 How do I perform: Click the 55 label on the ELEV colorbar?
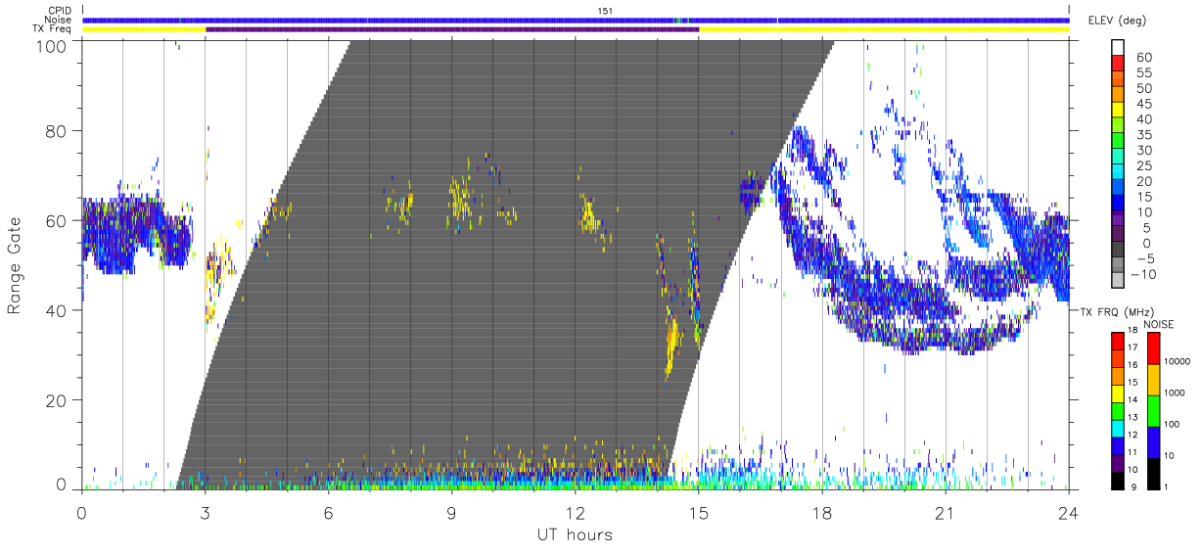coord(1142,72)
